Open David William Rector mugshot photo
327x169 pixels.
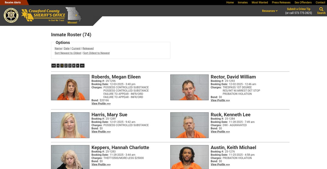(189, 87)
